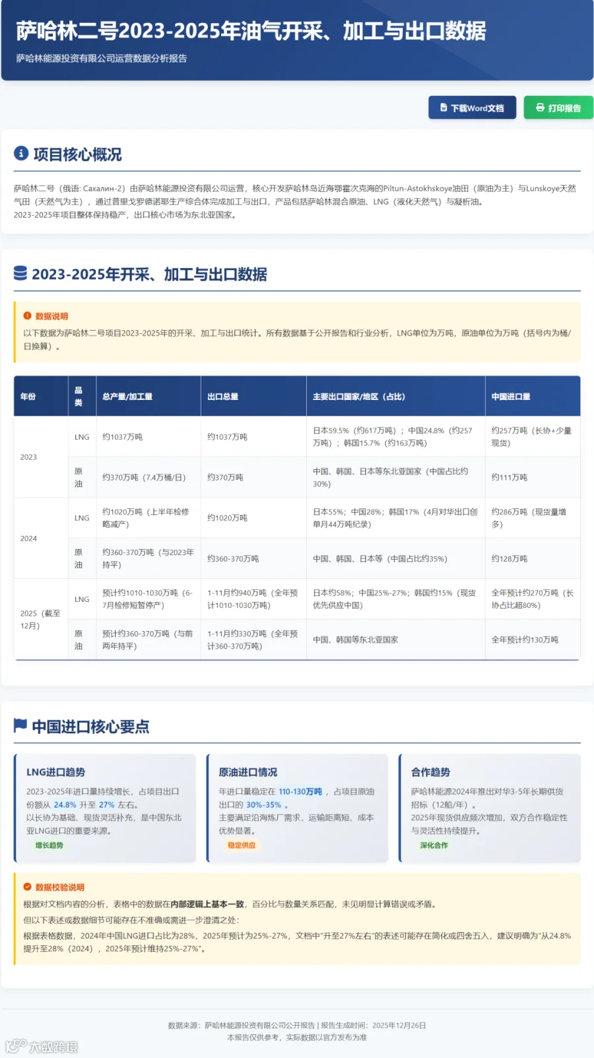This screenshot has width=594, height=1058.
Task: Click the highlighted 110-130万吨 figure
Action: click(x=300, y=791)
